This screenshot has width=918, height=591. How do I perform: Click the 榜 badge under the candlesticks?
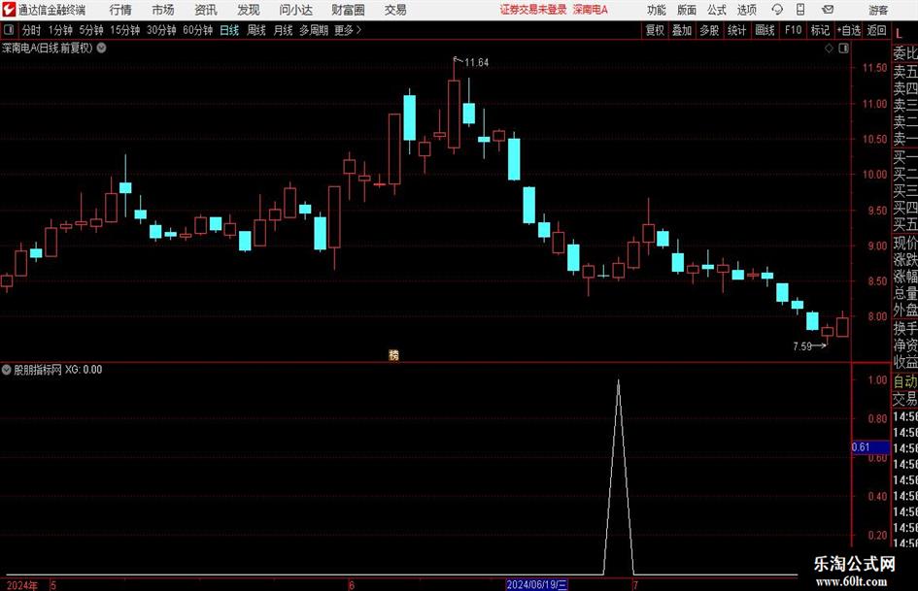click(394, 354)
